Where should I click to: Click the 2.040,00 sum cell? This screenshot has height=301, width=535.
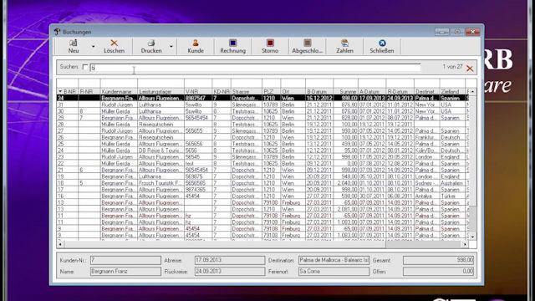pos(345,183)
